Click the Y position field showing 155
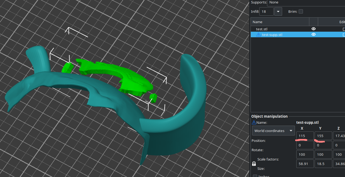Screen dimensions: 345x177 coord(323,136)
